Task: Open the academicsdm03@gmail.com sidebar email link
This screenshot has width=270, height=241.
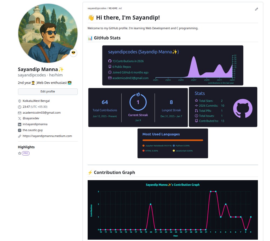Action: (42, 113)
